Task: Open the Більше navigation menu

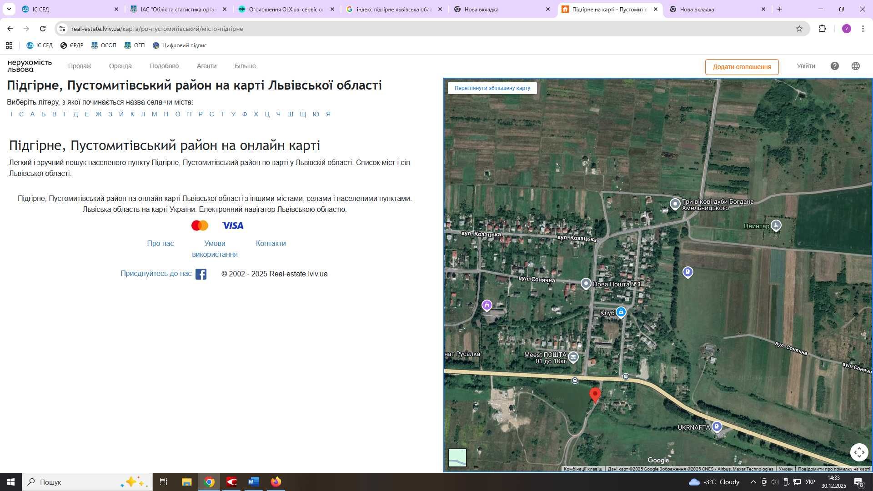Action: (245, 66)
